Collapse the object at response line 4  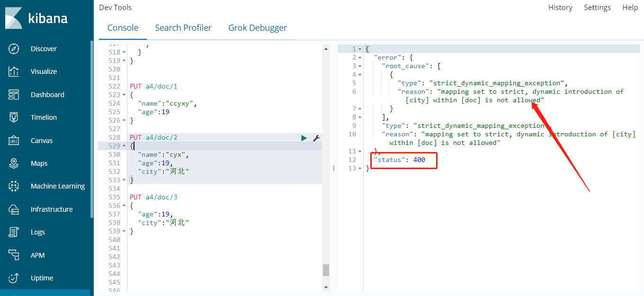click(360, 75)
